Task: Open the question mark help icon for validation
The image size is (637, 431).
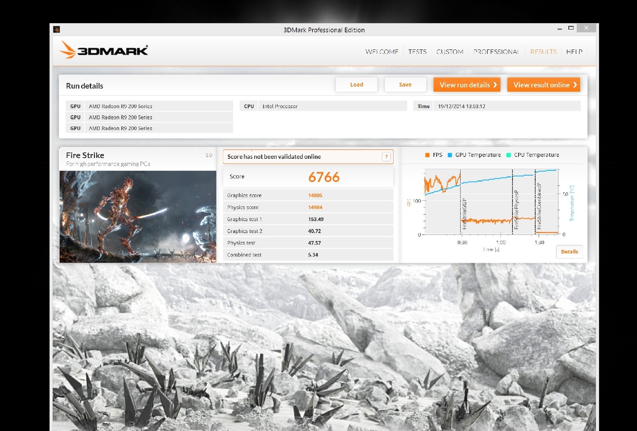Action: tap(386, 156)
